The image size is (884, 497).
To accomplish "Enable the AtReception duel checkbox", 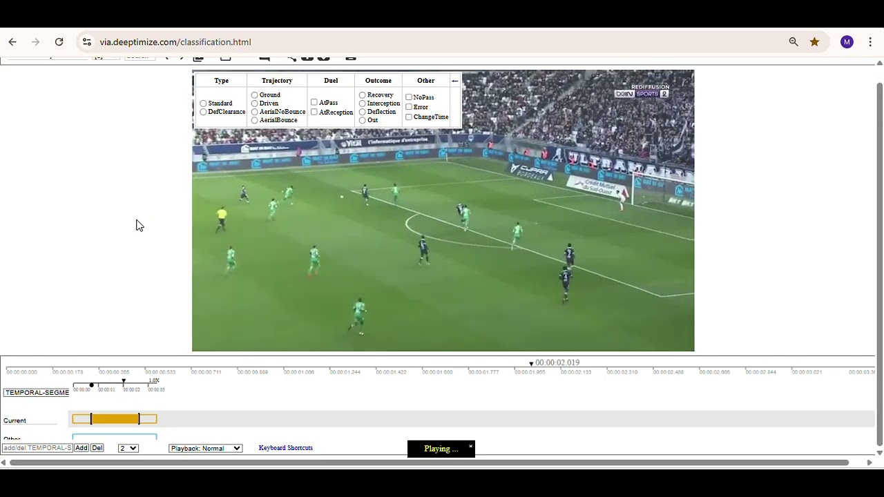I will [314, 112].
